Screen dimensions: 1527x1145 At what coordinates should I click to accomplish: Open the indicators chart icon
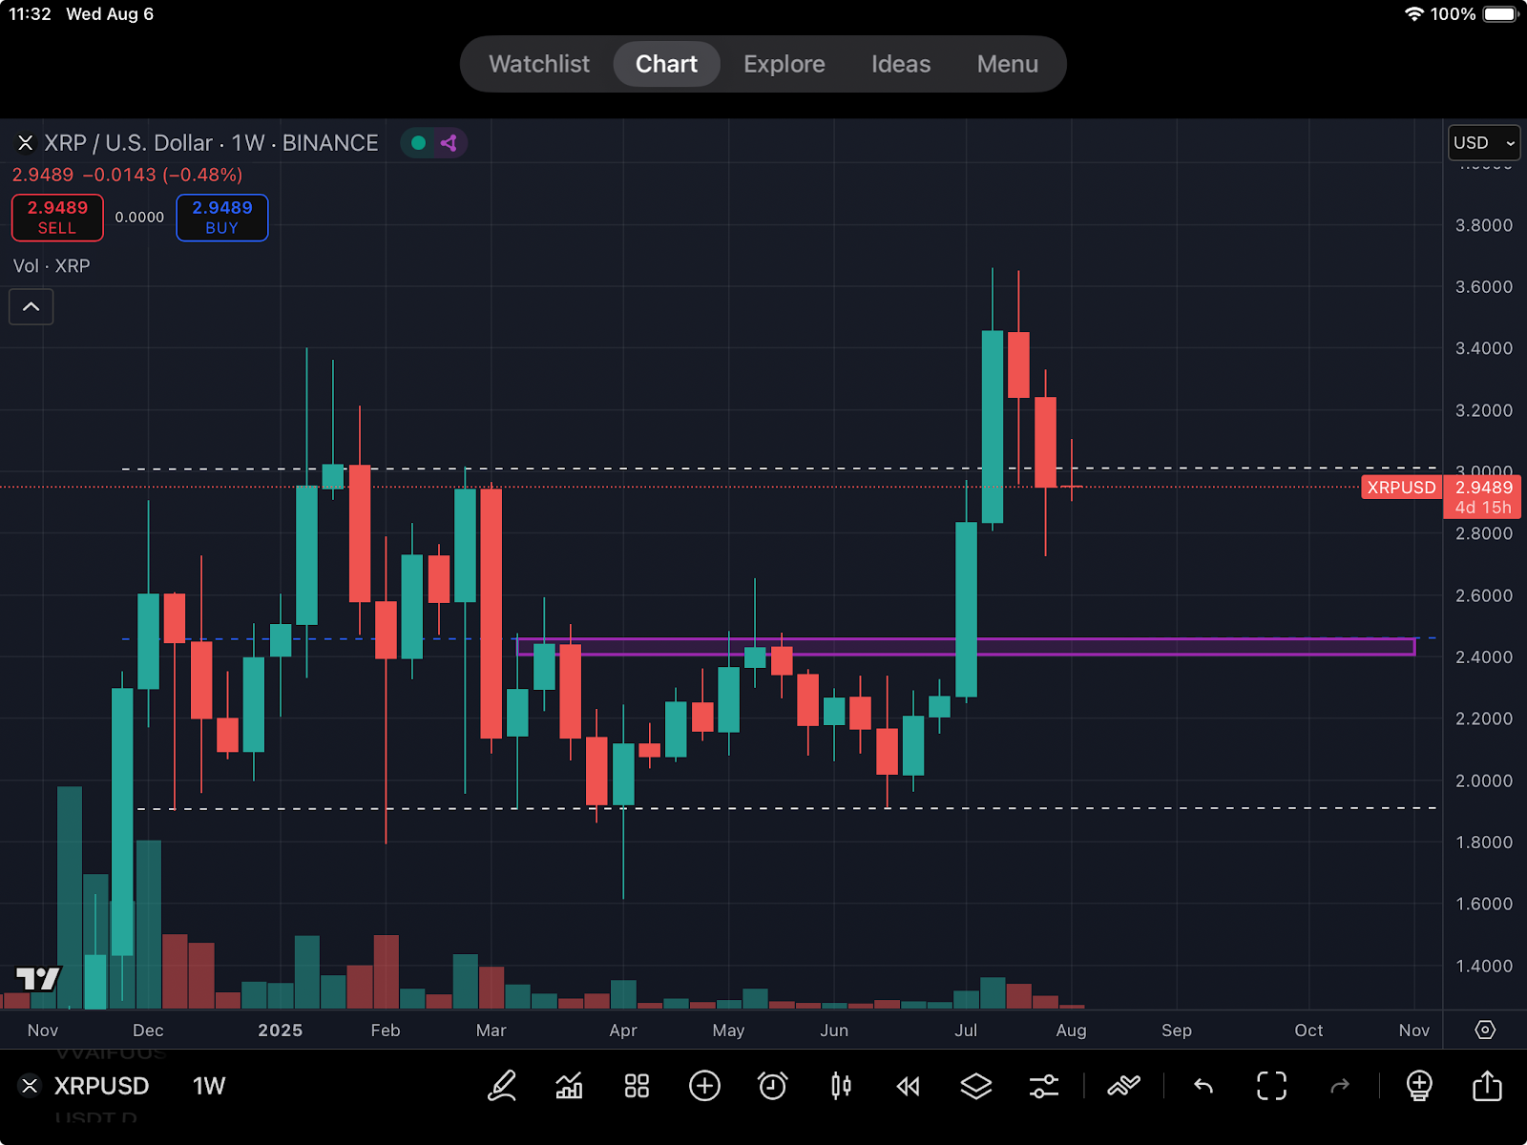coord(570,1086)
